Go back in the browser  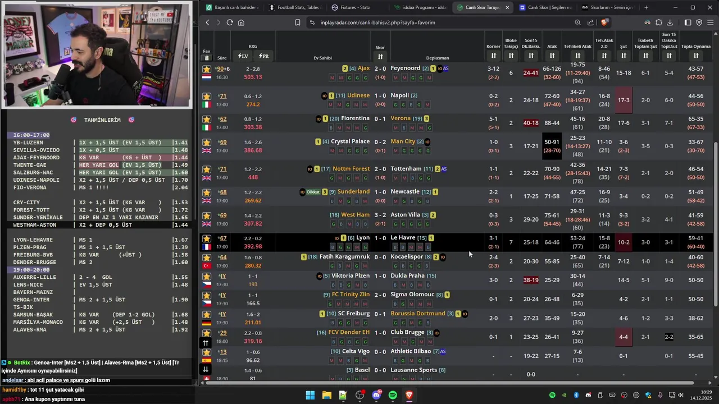207,22
